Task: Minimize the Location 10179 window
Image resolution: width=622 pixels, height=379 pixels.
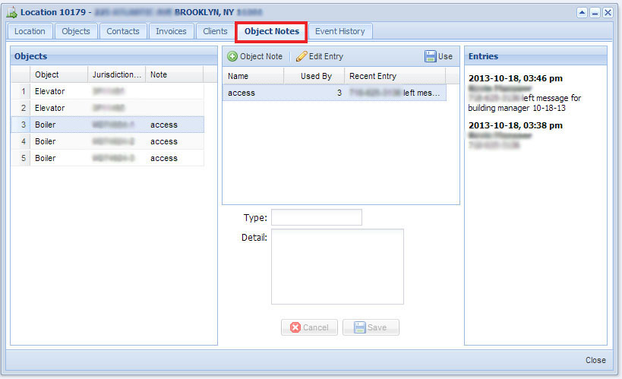Action: 595,13
